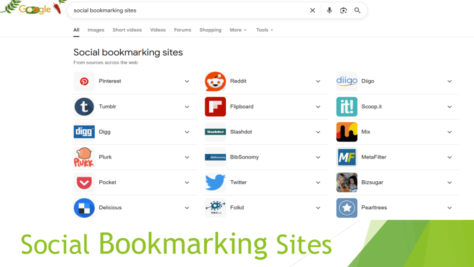
Task: Click 'From sources across the web' text
Action: click(x=106, y=63)
